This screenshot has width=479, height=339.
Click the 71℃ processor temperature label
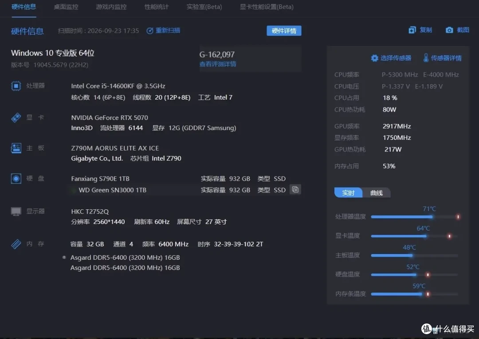429,209
